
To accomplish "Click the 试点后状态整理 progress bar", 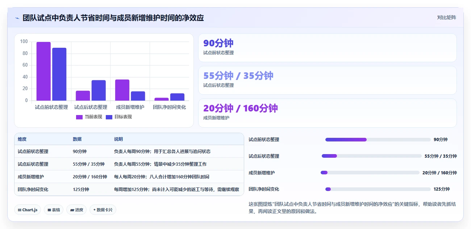I will [372, 156].
